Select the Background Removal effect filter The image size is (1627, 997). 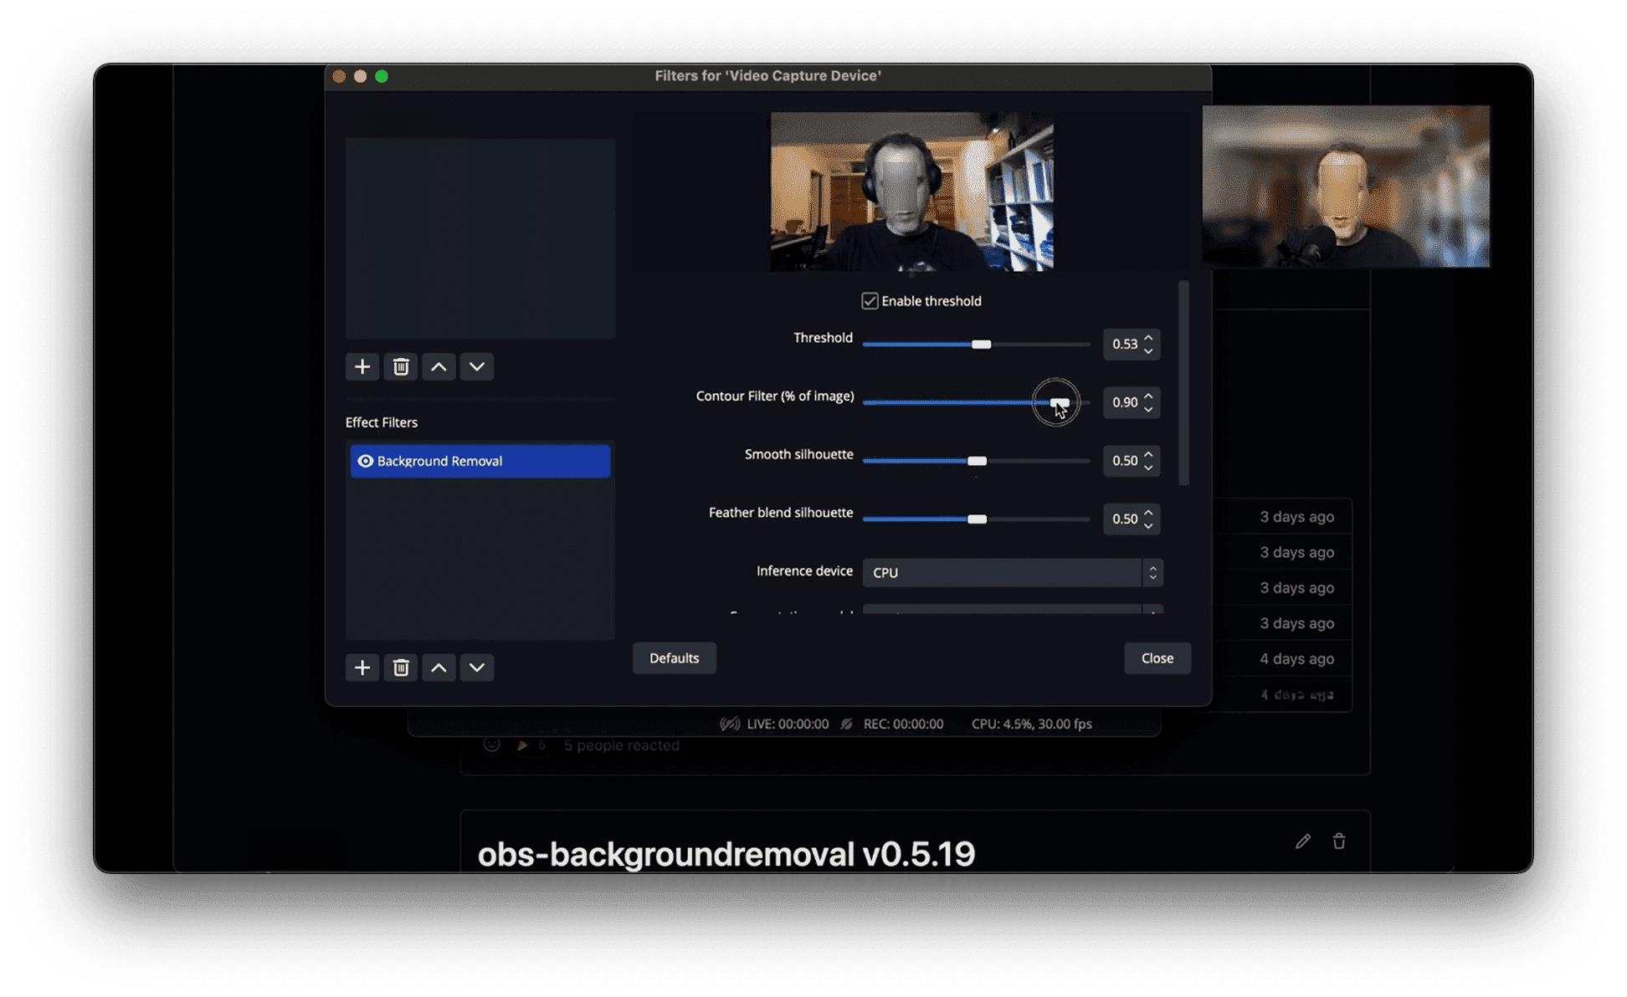click(480, 461)
